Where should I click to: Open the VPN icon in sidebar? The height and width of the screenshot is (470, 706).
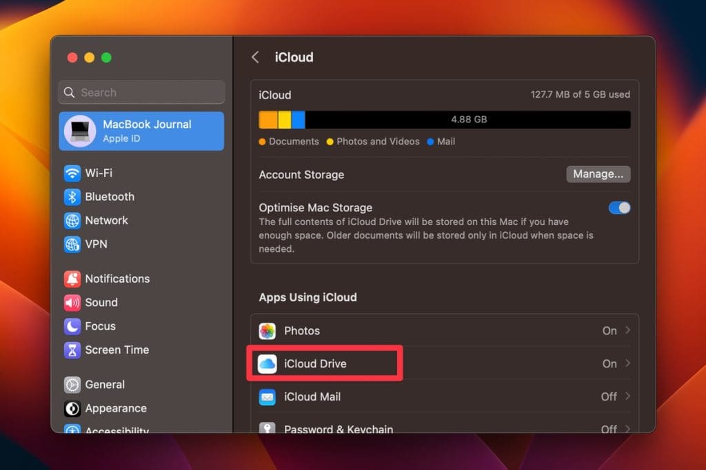(72, 244)
